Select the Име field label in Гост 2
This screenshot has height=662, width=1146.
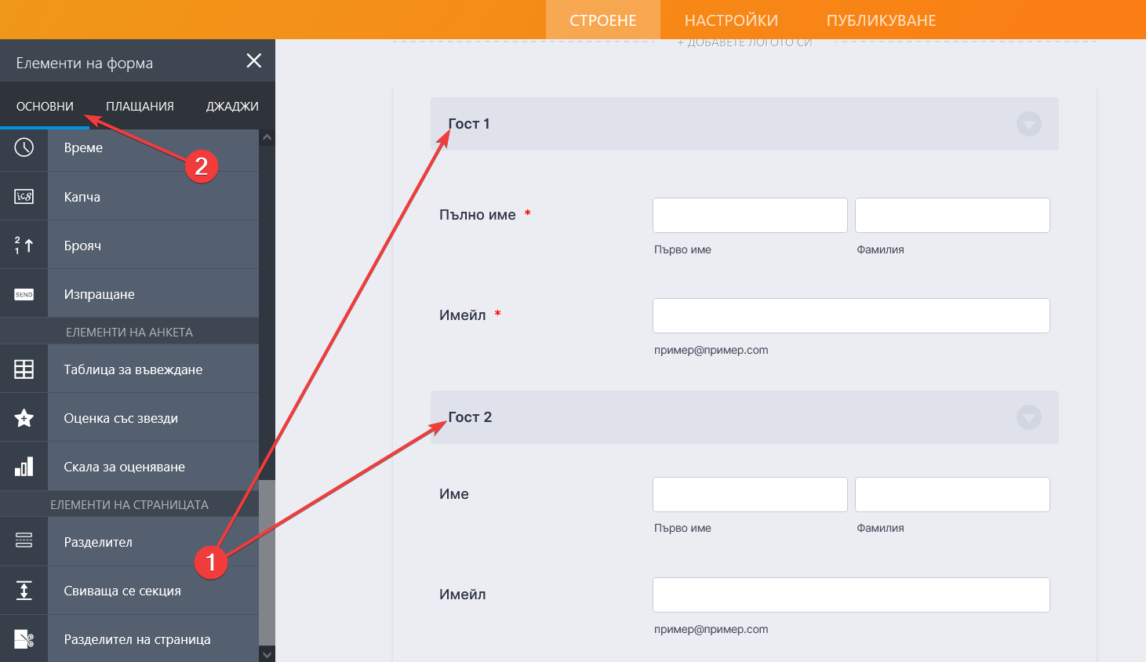[x=454, y=494]
